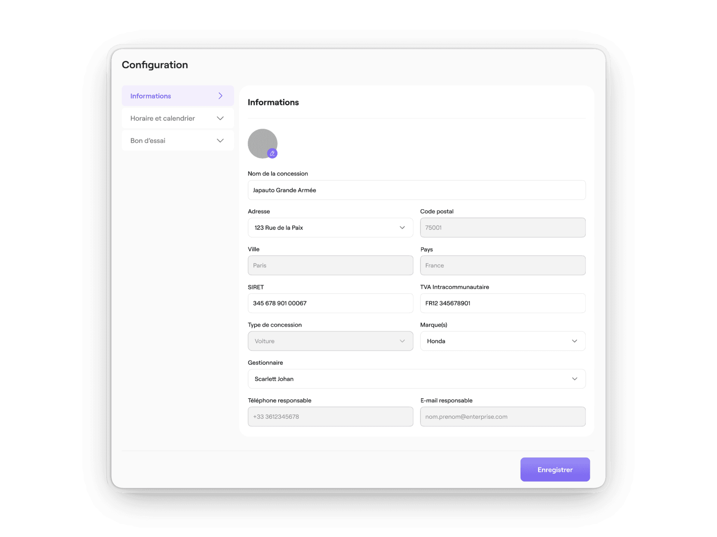This screenshot has width=717, height=537.
Task: Open Type de concession Voiture dropdown
Action: point(330,341)
